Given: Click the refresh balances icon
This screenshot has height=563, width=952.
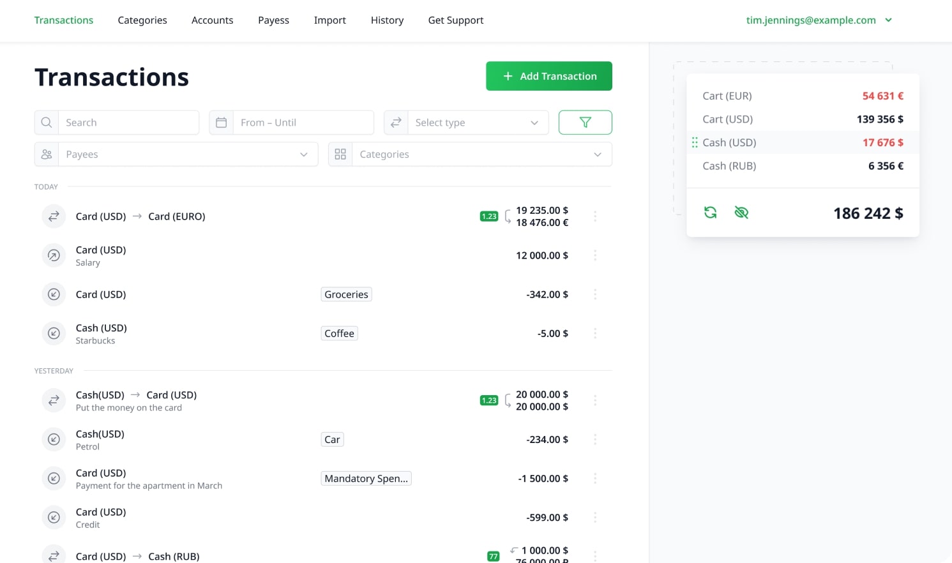Looking at the screenshot, I should (x=710, y=213).
